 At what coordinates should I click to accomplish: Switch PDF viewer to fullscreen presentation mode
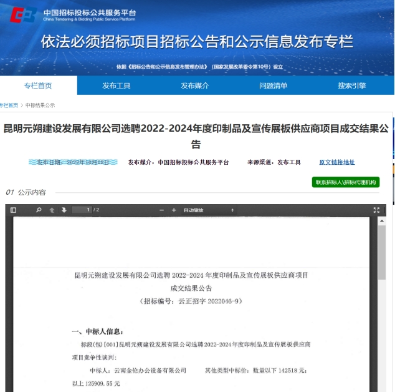pos(376,210)
